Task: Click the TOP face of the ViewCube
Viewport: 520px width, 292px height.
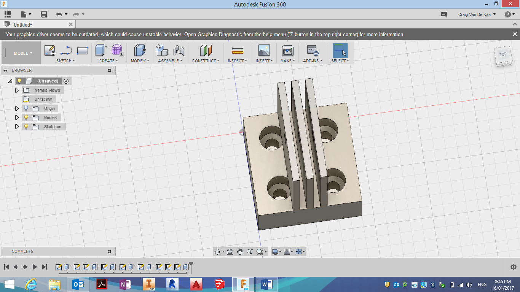Action: 503,54
